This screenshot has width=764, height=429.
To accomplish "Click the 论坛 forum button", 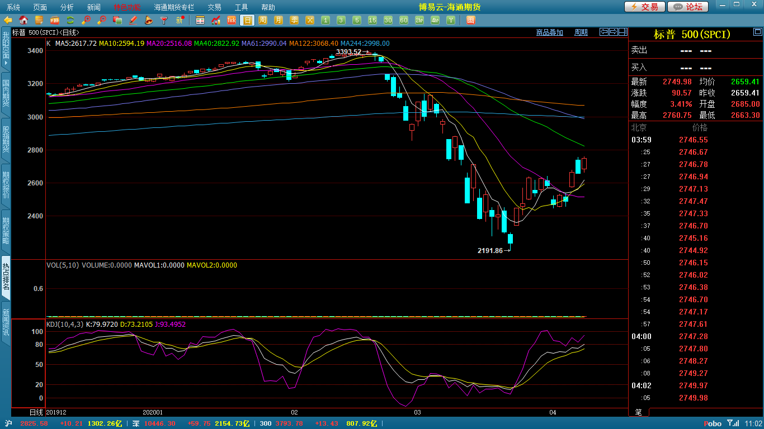I will (688, 7).
